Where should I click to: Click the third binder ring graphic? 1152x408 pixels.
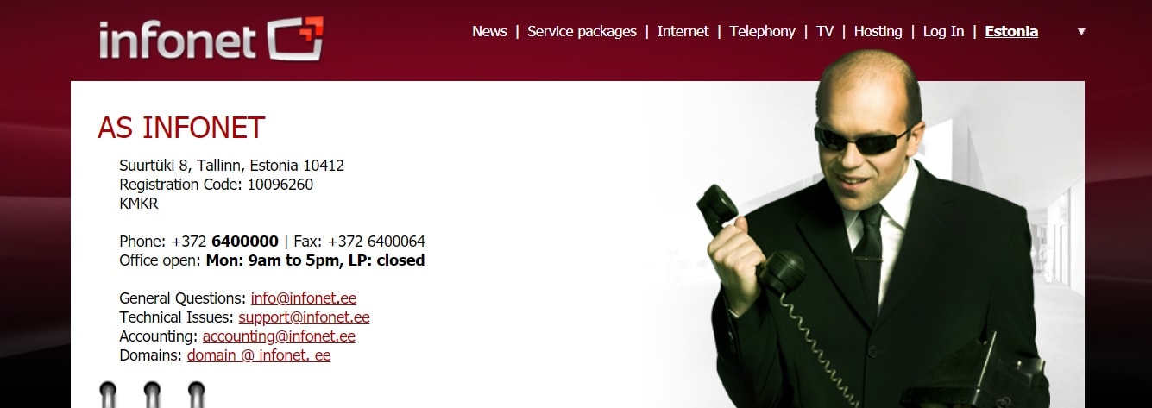pos(196,394)
